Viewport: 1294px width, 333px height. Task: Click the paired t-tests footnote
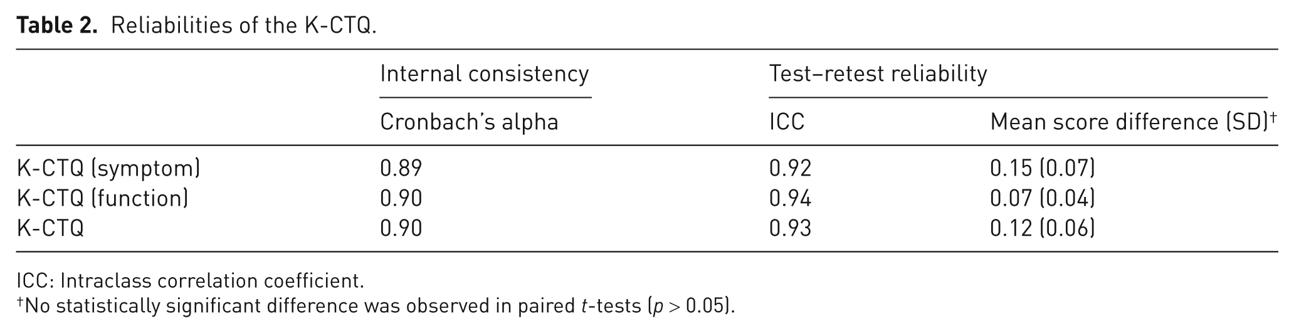[x=376, y=306]
